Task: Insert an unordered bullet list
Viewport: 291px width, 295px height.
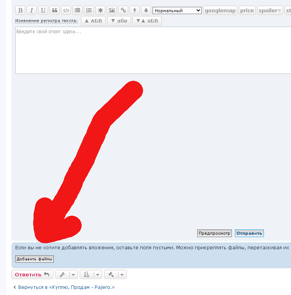Action: point(77,10)
